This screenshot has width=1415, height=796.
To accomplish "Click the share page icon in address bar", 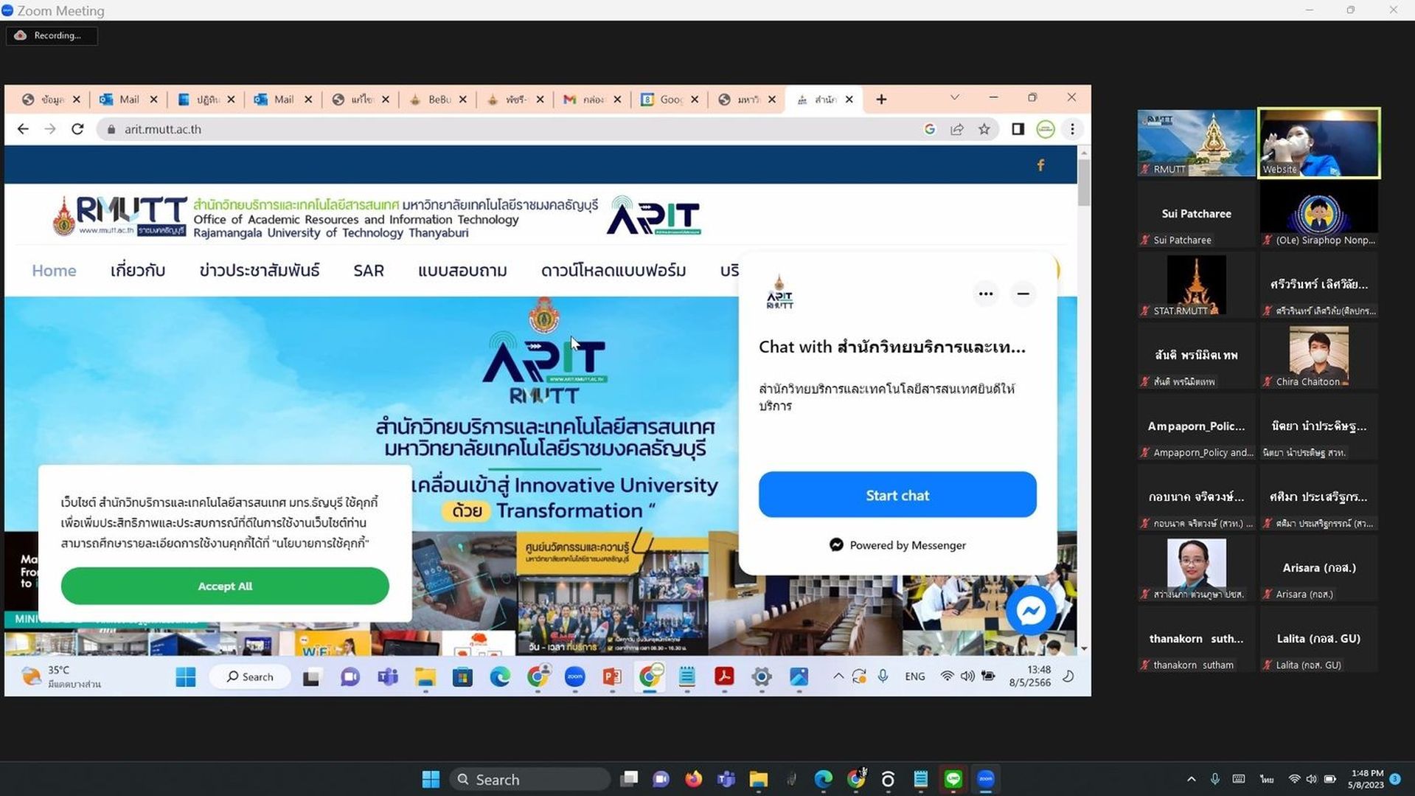I will 957,129.
